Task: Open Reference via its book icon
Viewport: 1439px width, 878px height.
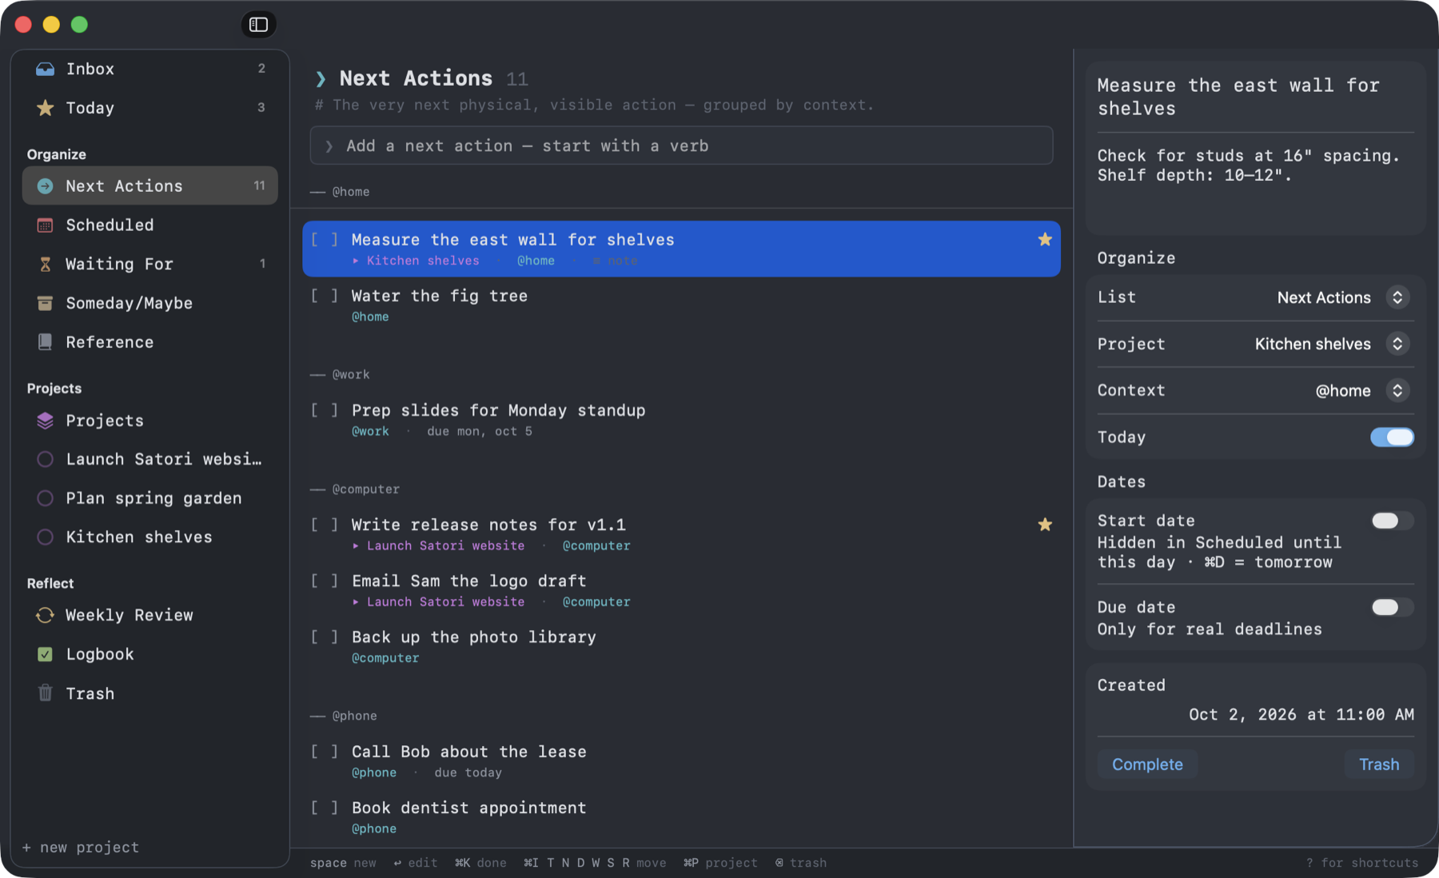Action: coord(46,342)
